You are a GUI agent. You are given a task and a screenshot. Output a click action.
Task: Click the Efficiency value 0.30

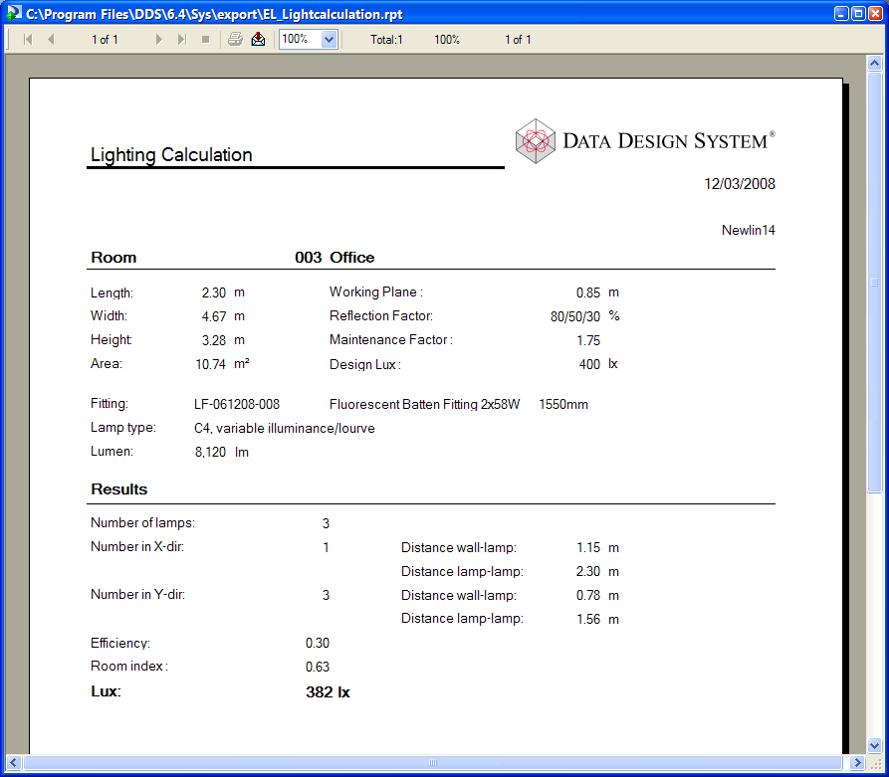coord(317,643)
